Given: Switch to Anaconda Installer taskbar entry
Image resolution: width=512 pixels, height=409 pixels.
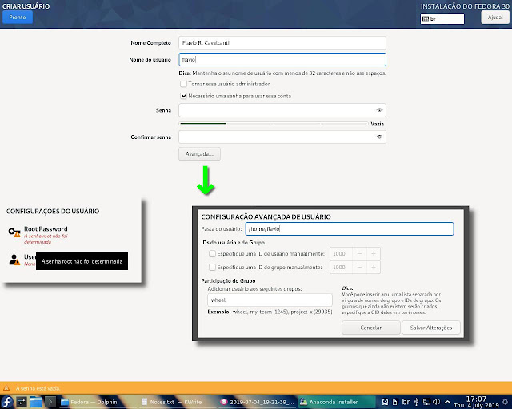Looking at the screenshot, I should pyautogui.click(x=336, y=402).
